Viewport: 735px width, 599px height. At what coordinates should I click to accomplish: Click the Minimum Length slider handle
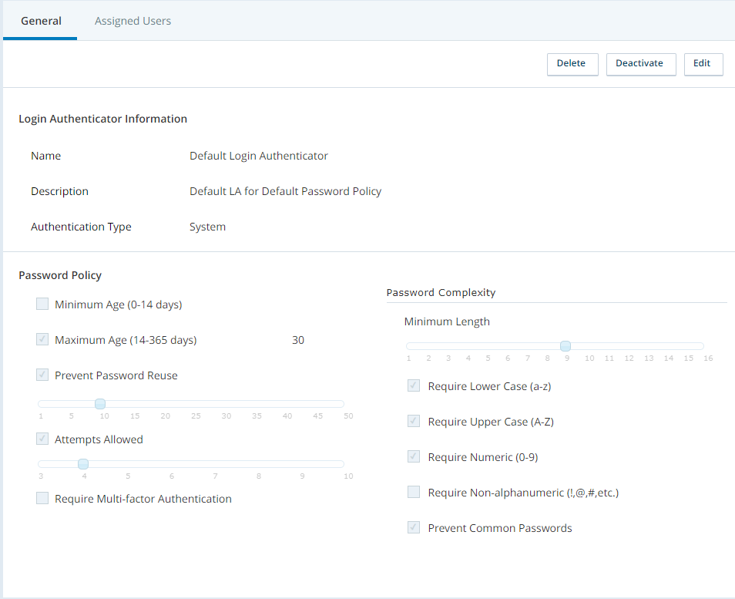pyautogui.click(x=565, y=346)
